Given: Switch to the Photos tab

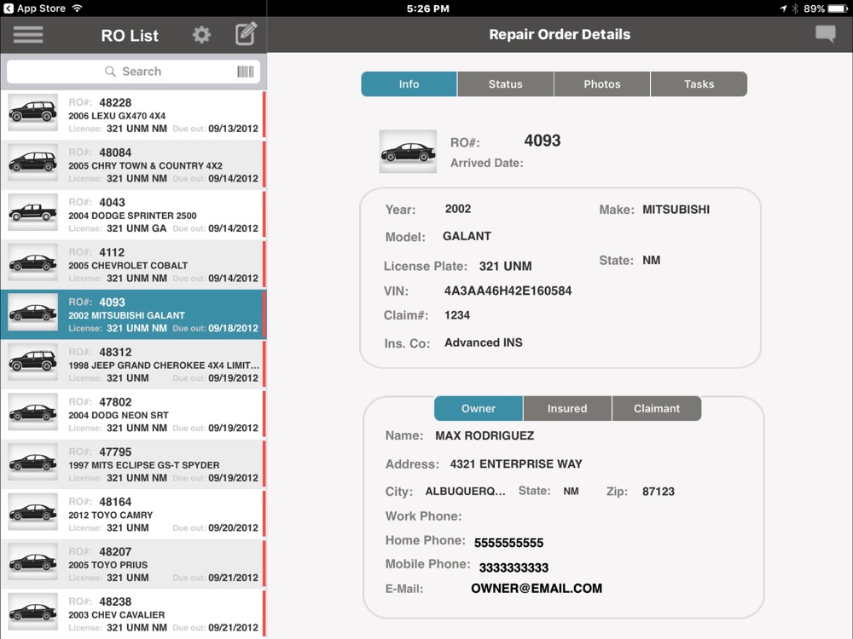Looking at the screenshot, I should point(601,84).
